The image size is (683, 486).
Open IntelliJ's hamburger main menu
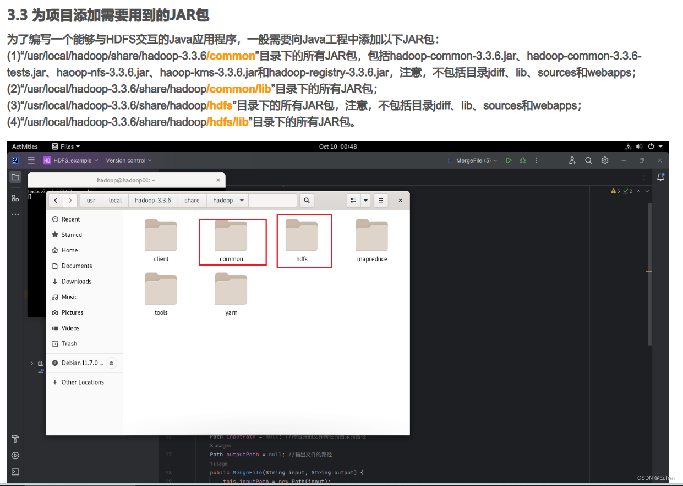point(31,160)
